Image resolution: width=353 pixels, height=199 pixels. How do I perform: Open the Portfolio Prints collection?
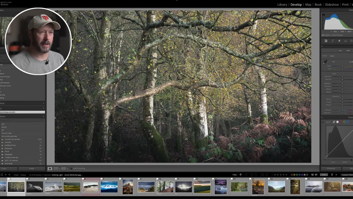coord(11,145)
